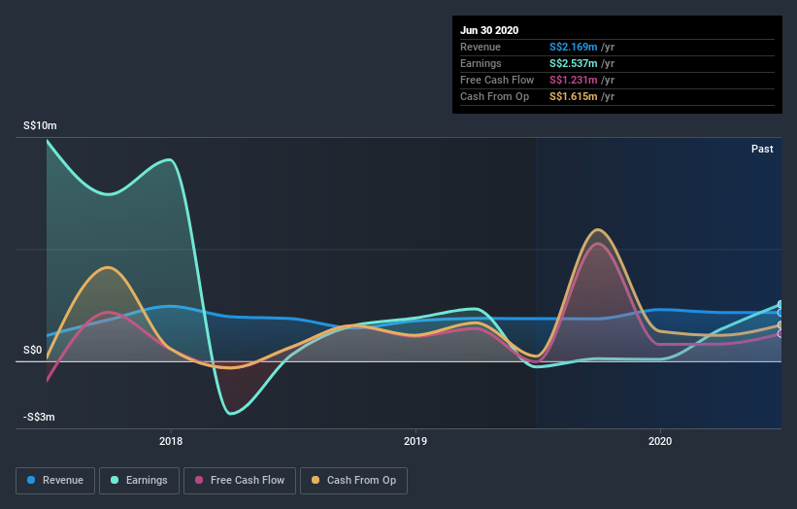Toggle the Revenue legend series
This screenshot has height=509, width=797.
55,481
